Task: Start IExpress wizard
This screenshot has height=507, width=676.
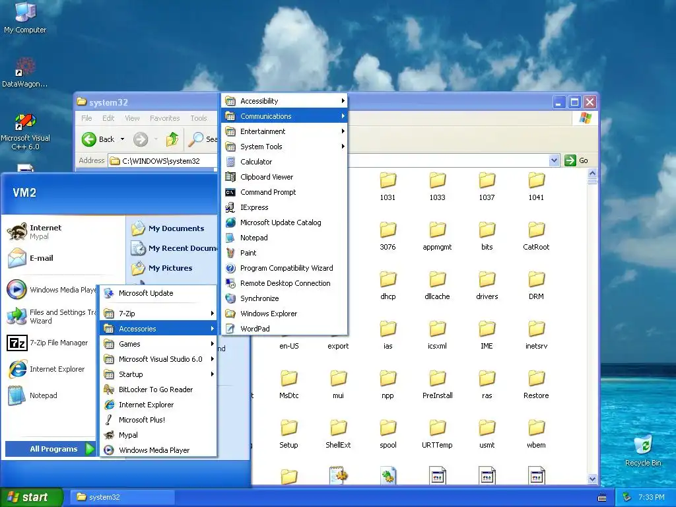Action: pos(284,207)
